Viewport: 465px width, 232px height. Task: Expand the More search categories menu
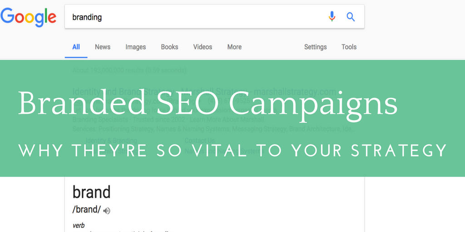point(234,47)
